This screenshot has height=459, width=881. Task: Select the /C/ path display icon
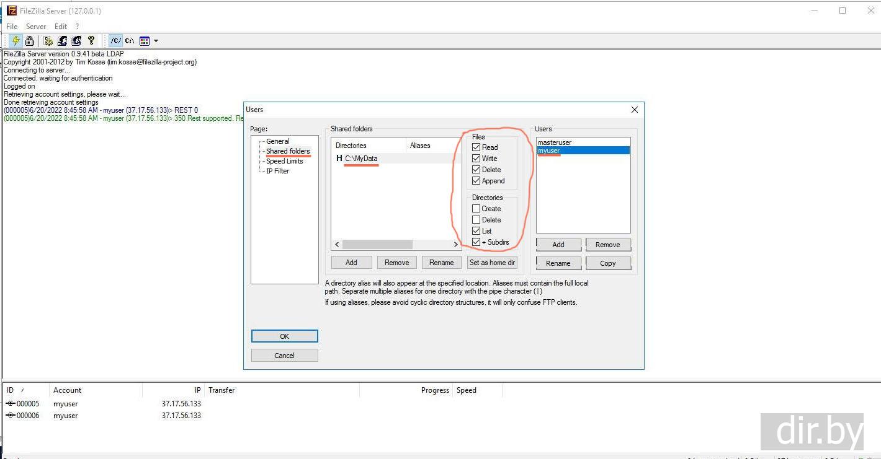pos(115,41)
